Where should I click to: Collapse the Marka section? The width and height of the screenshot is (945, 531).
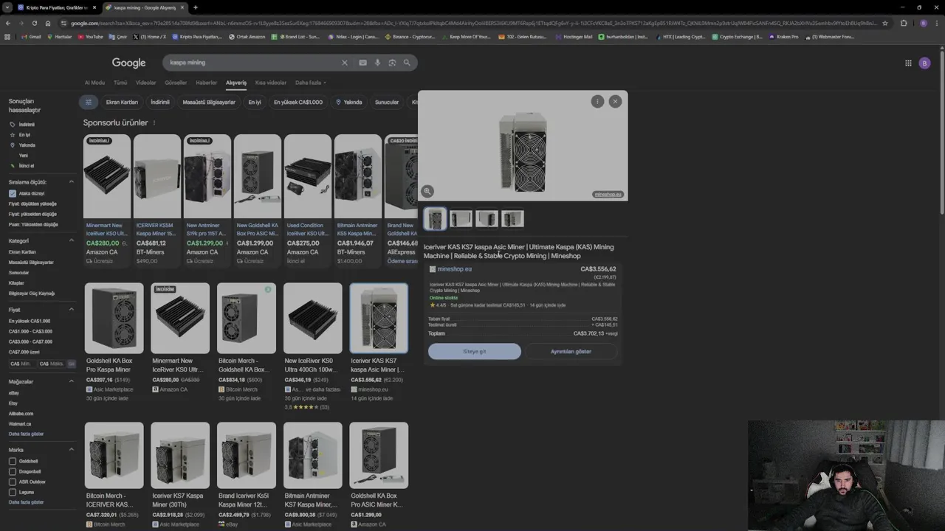(x=72, y=449)
